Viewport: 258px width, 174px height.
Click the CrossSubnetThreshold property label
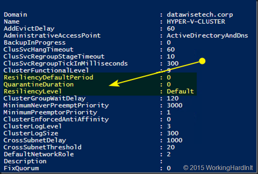(42, 147)
